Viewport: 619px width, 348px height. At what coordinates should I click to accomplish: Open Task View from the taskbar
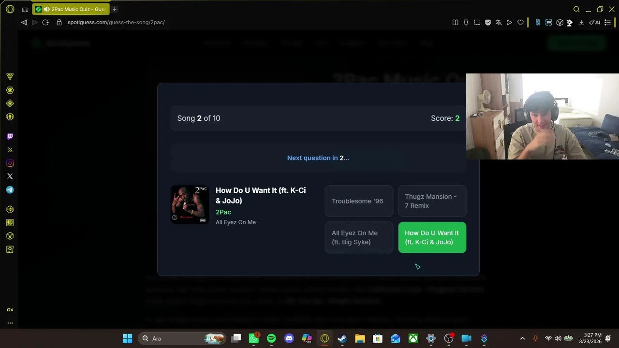[236, 338]
